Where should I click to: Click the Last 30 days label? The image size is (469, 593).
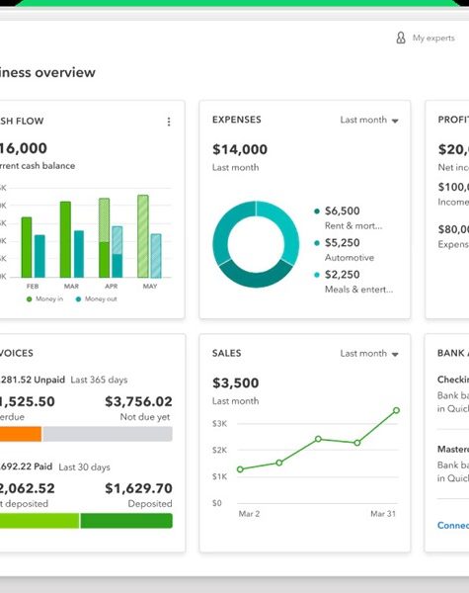(x=84, y=467)
